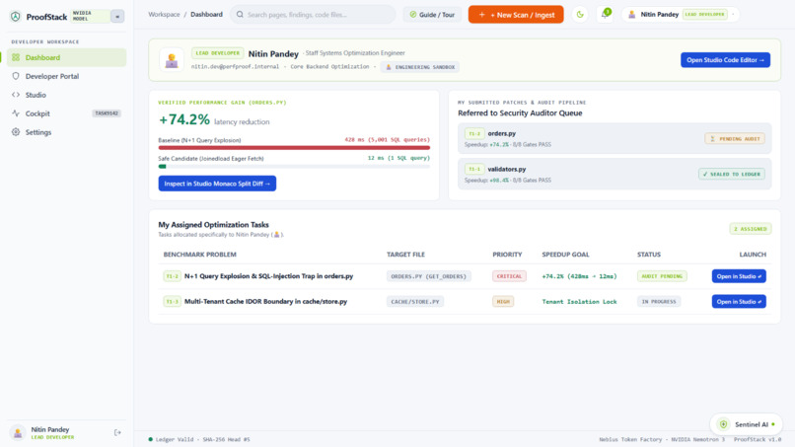Open the Guide / Tour button
Viewport: 795px width, 447px height.
[432, 15]
